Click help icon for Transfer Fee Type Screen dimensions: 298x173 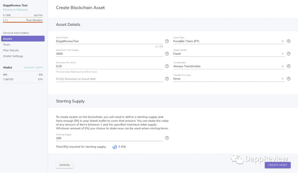click(x=289, y=79)
